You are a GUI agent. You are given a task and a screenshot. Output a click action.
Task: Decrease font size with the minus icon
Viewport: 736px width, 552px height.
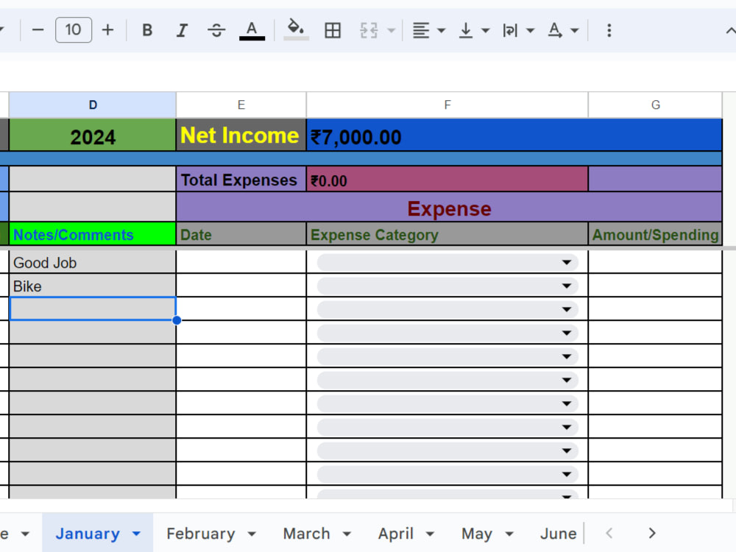pos(38,30)
